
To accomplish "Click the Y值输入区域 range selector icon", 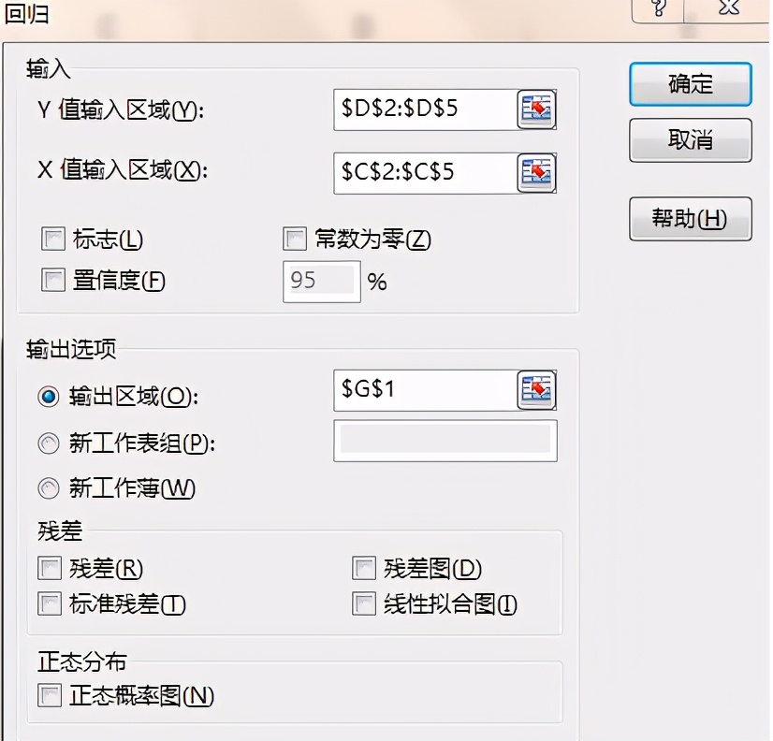I will 536,109.
